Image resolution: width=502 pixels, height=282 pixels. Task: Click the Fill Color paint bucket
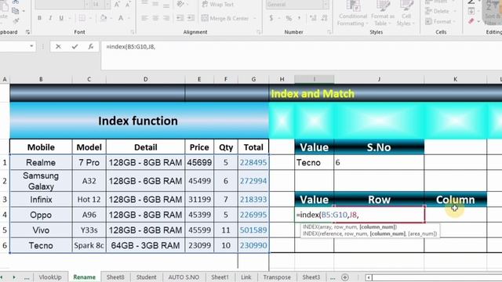[x=103, y=18]
